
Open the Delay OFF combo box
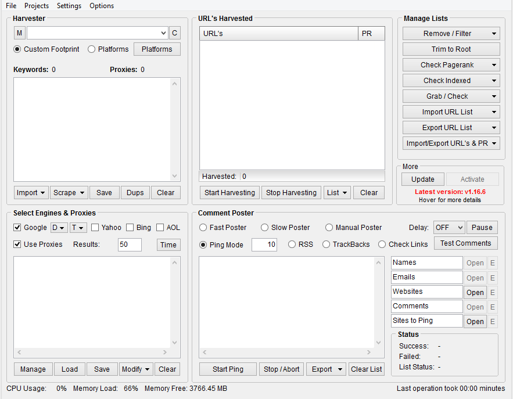coord(449,228)
